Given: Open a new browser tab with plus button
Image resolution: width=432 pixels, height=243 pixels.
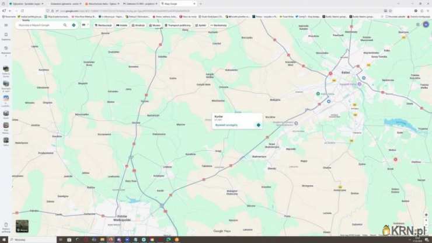Looking at the screenshot, I should click(201, 4).
